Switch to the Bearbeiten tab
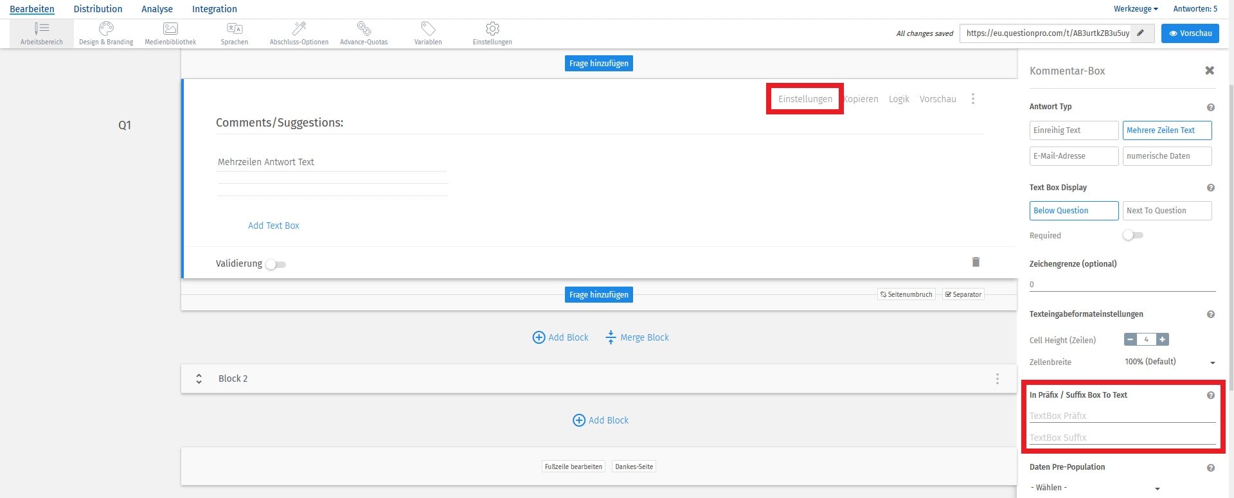 32,9
